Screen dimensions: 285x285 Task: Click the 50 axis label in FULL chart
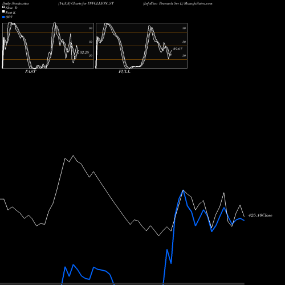184,42
